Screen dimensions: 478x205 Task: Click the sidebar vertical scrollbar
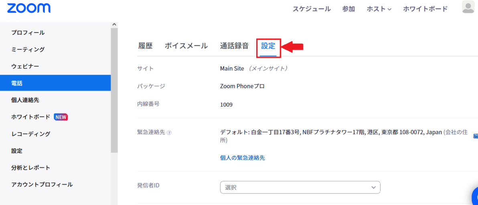point(114,90)
